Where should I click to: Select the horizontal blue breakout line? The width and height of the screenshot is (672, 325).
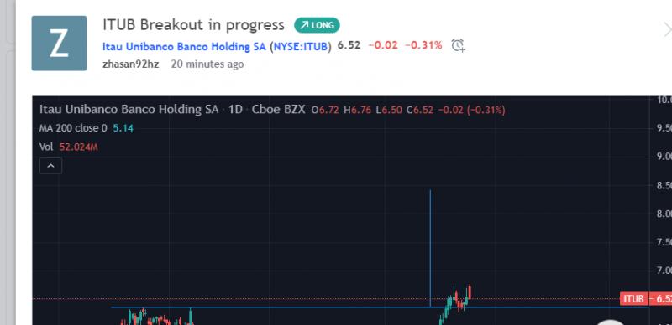[380, 307]
